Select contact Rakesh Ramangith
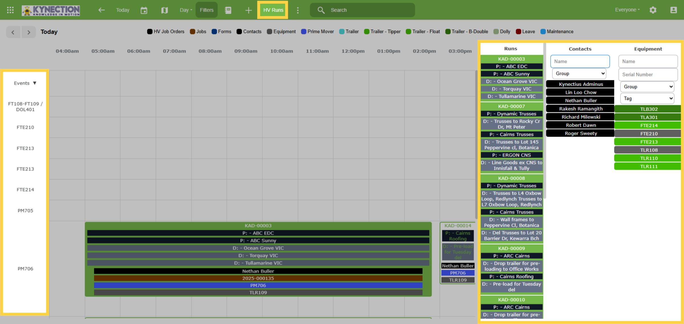684x324 pixels. (x=581, y=109)
